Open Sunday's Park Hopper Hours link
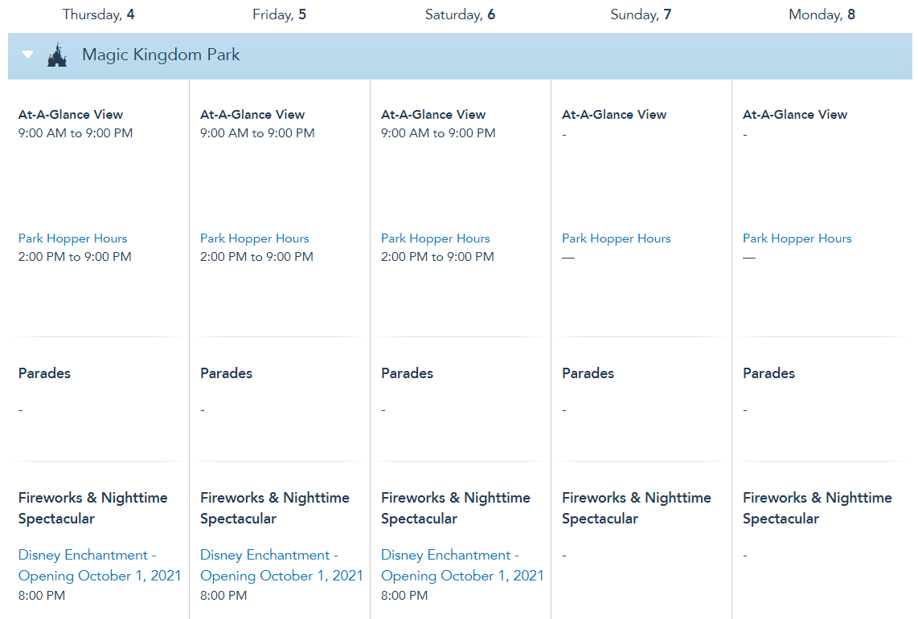This screenshot has width=918, height=619. click(x=616, y=238)
